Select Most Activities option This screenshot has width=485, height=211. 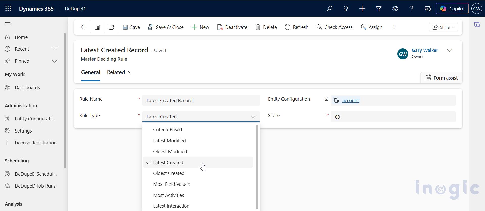click(x=198, y=195)
